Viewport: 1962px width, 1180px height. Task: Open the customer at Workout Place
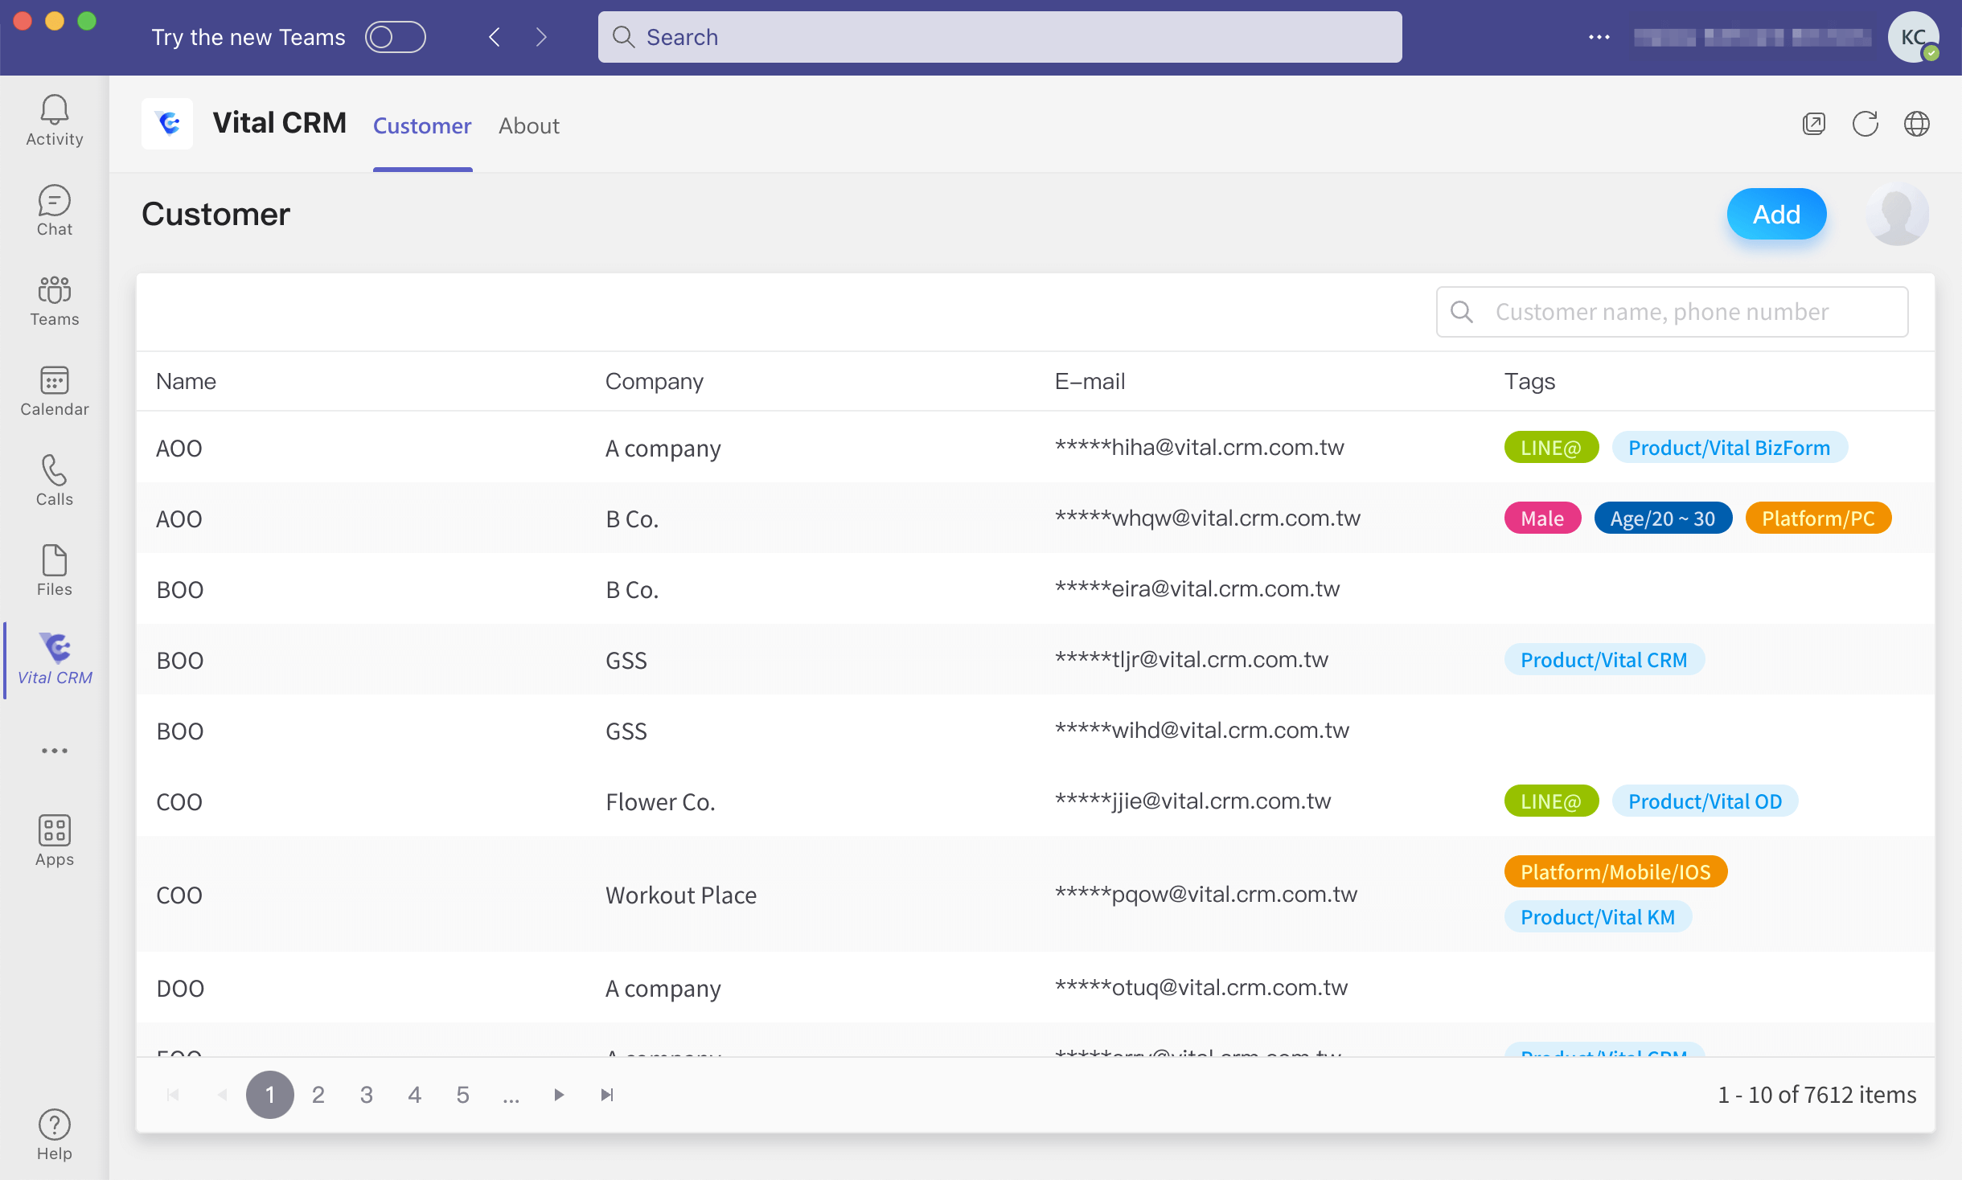(x=1036, y=895)
